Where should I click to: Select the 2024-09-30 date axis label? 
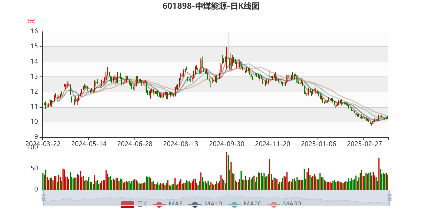(227, 144)
